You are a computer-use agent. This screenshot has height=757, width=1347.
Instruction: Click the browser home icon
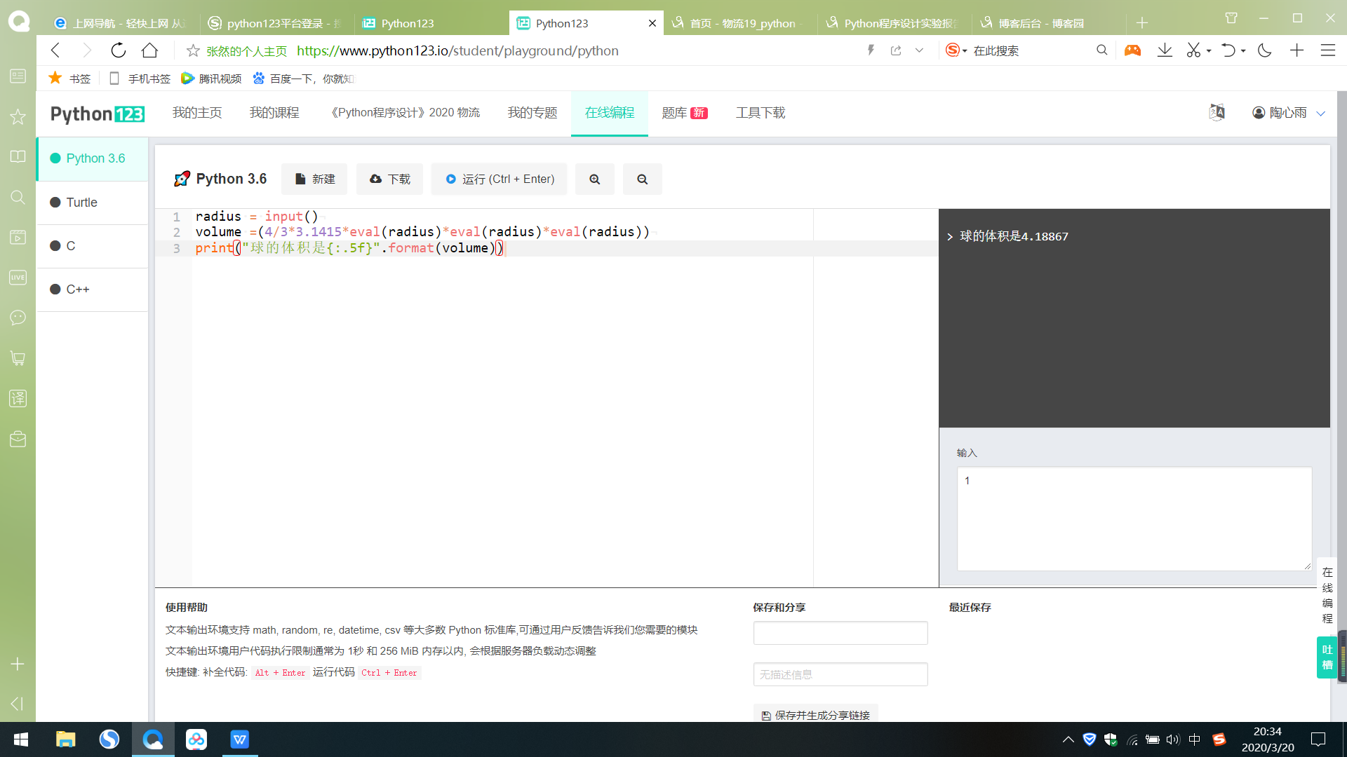pos(149,50)
